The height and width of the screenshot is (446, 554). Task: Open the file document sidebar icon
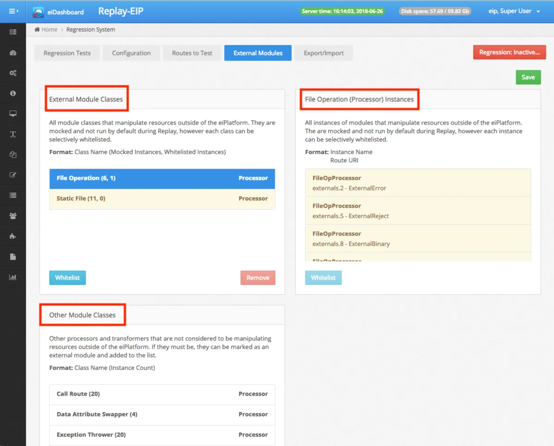coord(13,256)
